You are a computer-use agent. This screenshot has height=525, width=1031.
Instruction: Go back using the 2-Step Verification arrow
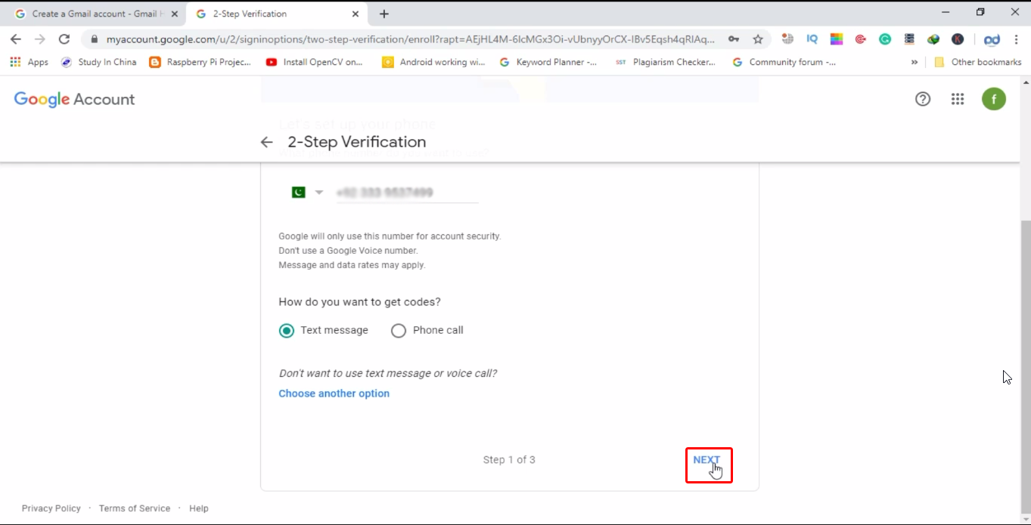(266, 142)
